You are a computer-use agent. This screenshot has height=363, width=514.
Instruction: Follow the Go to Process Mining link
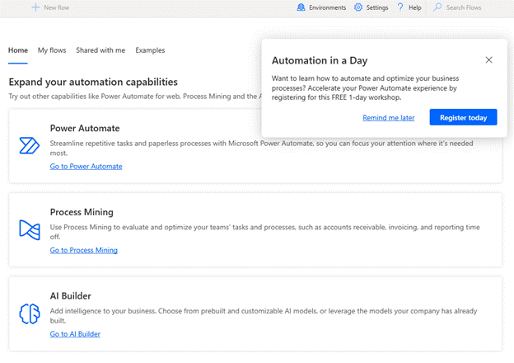[83, 250]
